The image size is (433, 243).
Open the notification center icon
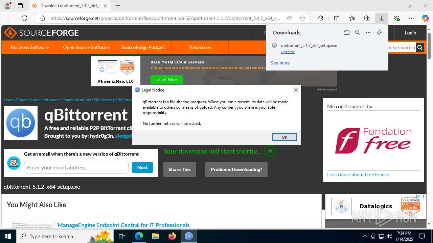[422, 236]
